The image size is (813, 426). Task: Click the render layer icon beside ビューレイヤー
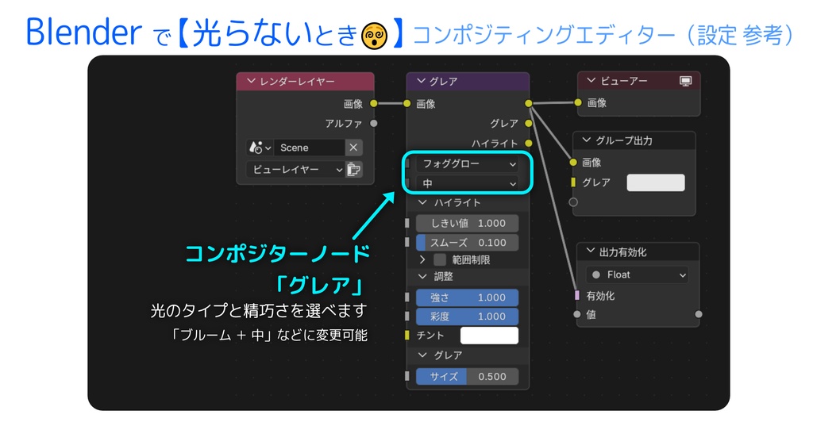(x=353, y=170)
